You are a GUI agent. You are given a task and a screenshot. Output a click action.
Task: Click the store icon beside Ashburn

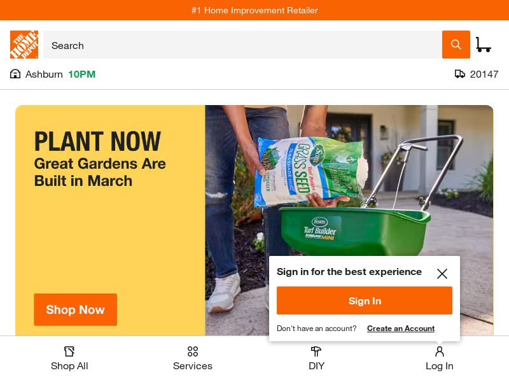pos(15,74)
